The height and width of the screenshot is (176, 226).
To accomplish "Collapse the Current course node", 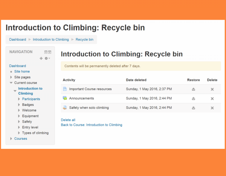I will pyautogui.click(x=11, y=83).
